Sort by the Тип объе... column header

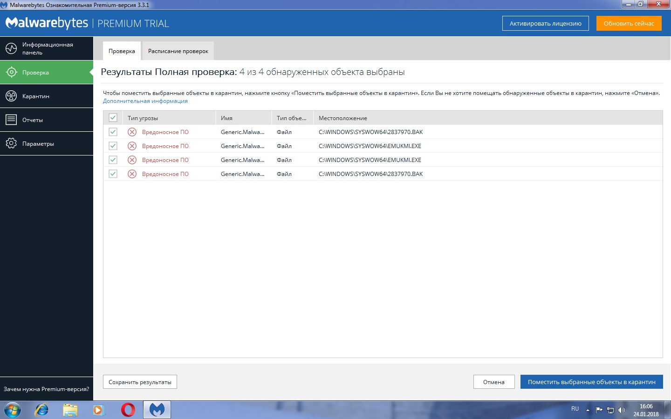coord(293,118)
